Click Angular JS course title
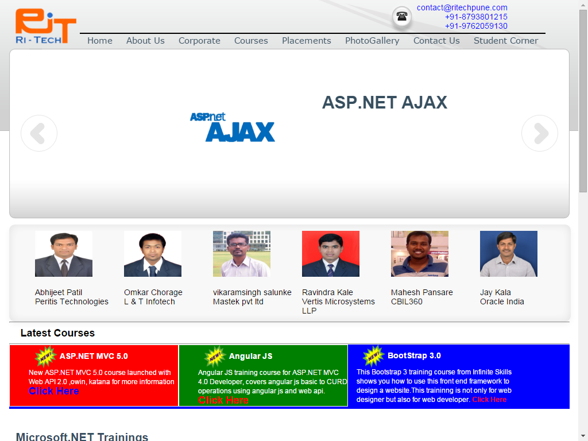The image size is (588, 441). 250,356
